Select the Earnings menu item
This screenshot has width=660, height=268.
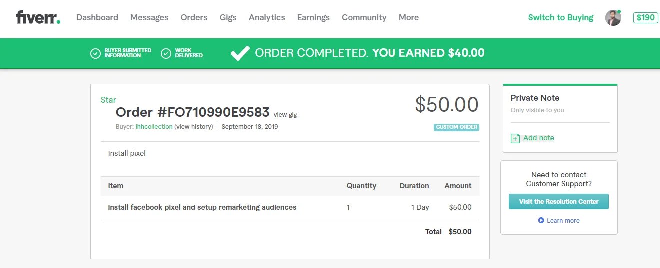(313, 18)
